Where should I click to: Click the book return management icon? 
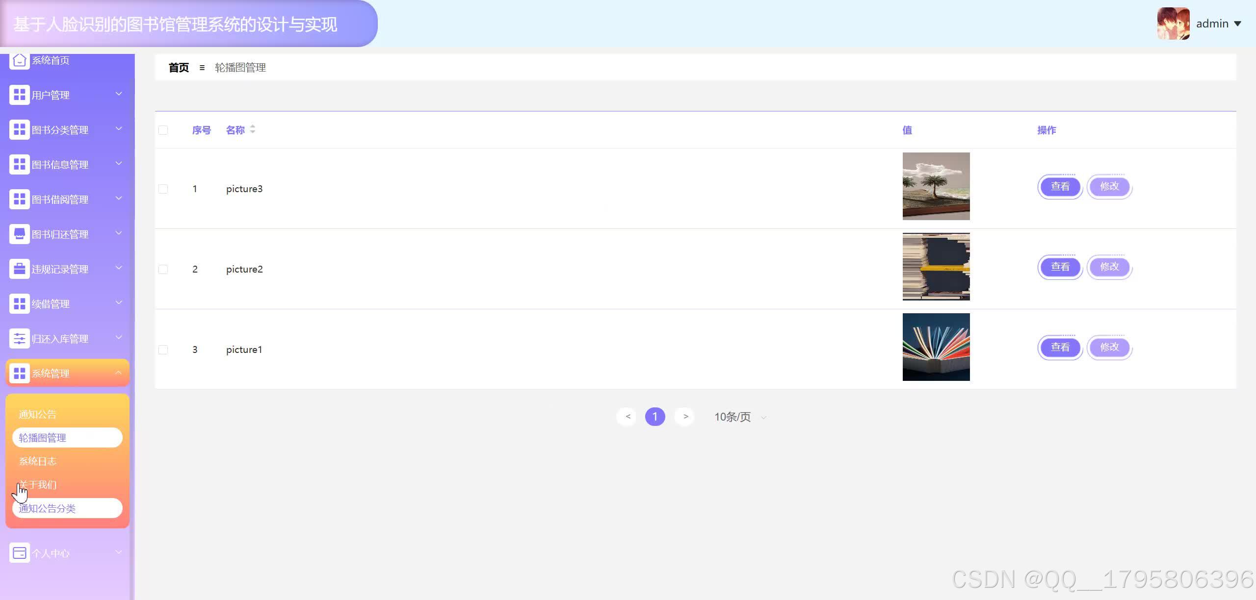(x=19, y=234)
